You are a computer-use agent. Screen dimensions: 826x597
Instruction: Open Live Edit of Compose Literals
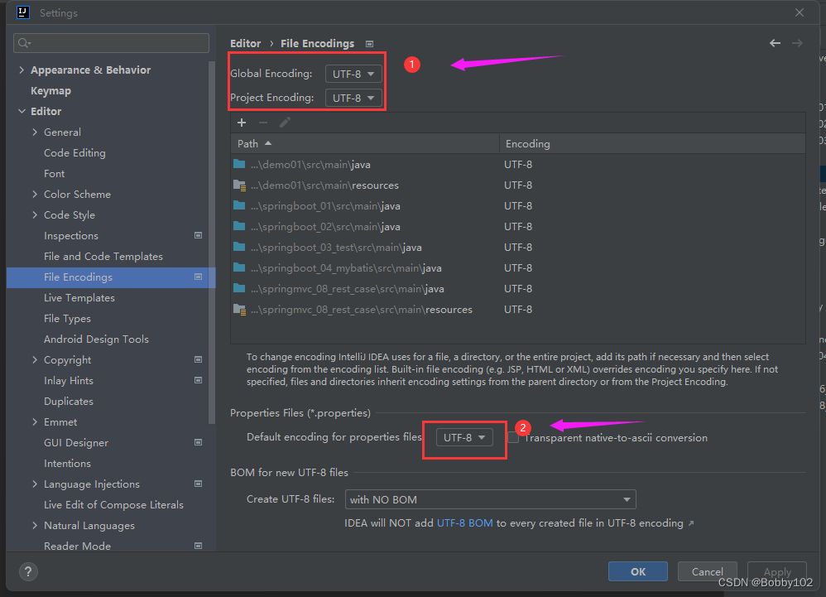coord(113,505)
